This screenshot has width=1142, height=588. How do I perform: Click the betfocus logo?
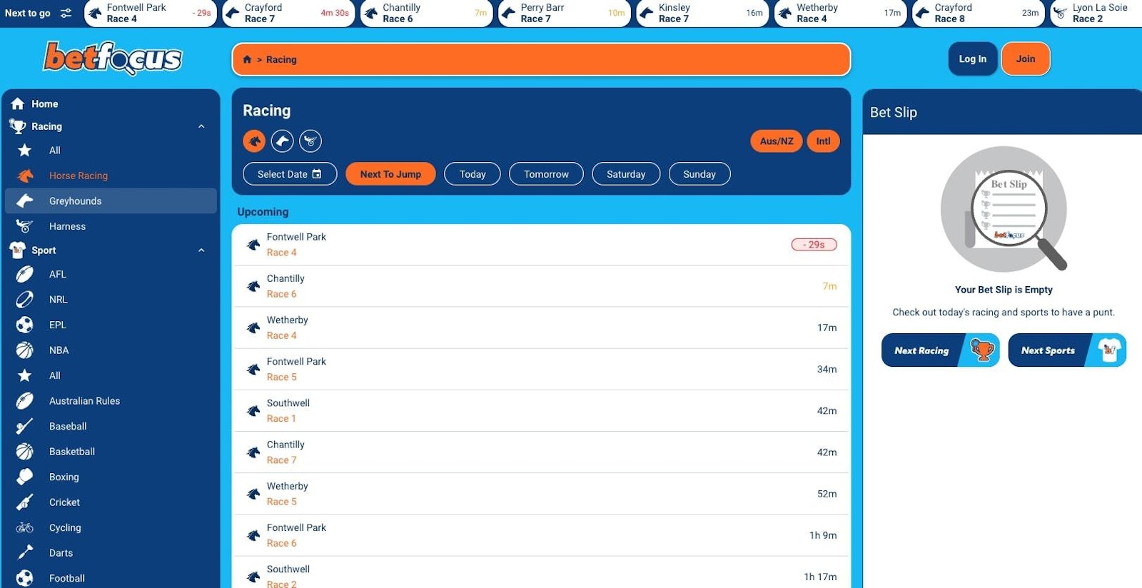pyautogui.click(x=113, y=59)
